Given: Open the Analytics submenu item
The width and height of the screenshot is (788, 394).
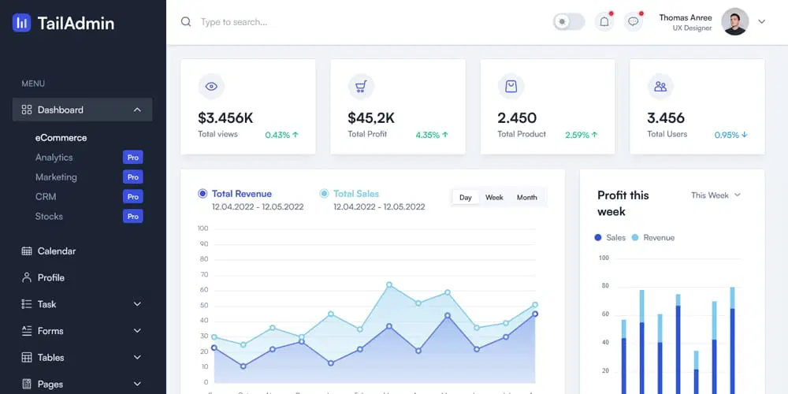Looking at the screenshot, I should (x=54, y=158).
